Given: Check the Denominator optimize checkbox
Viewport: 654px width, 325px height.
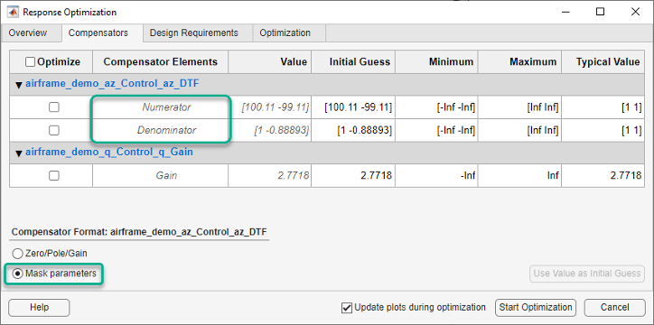Looking at the screenshot, I should pos(54,130).
